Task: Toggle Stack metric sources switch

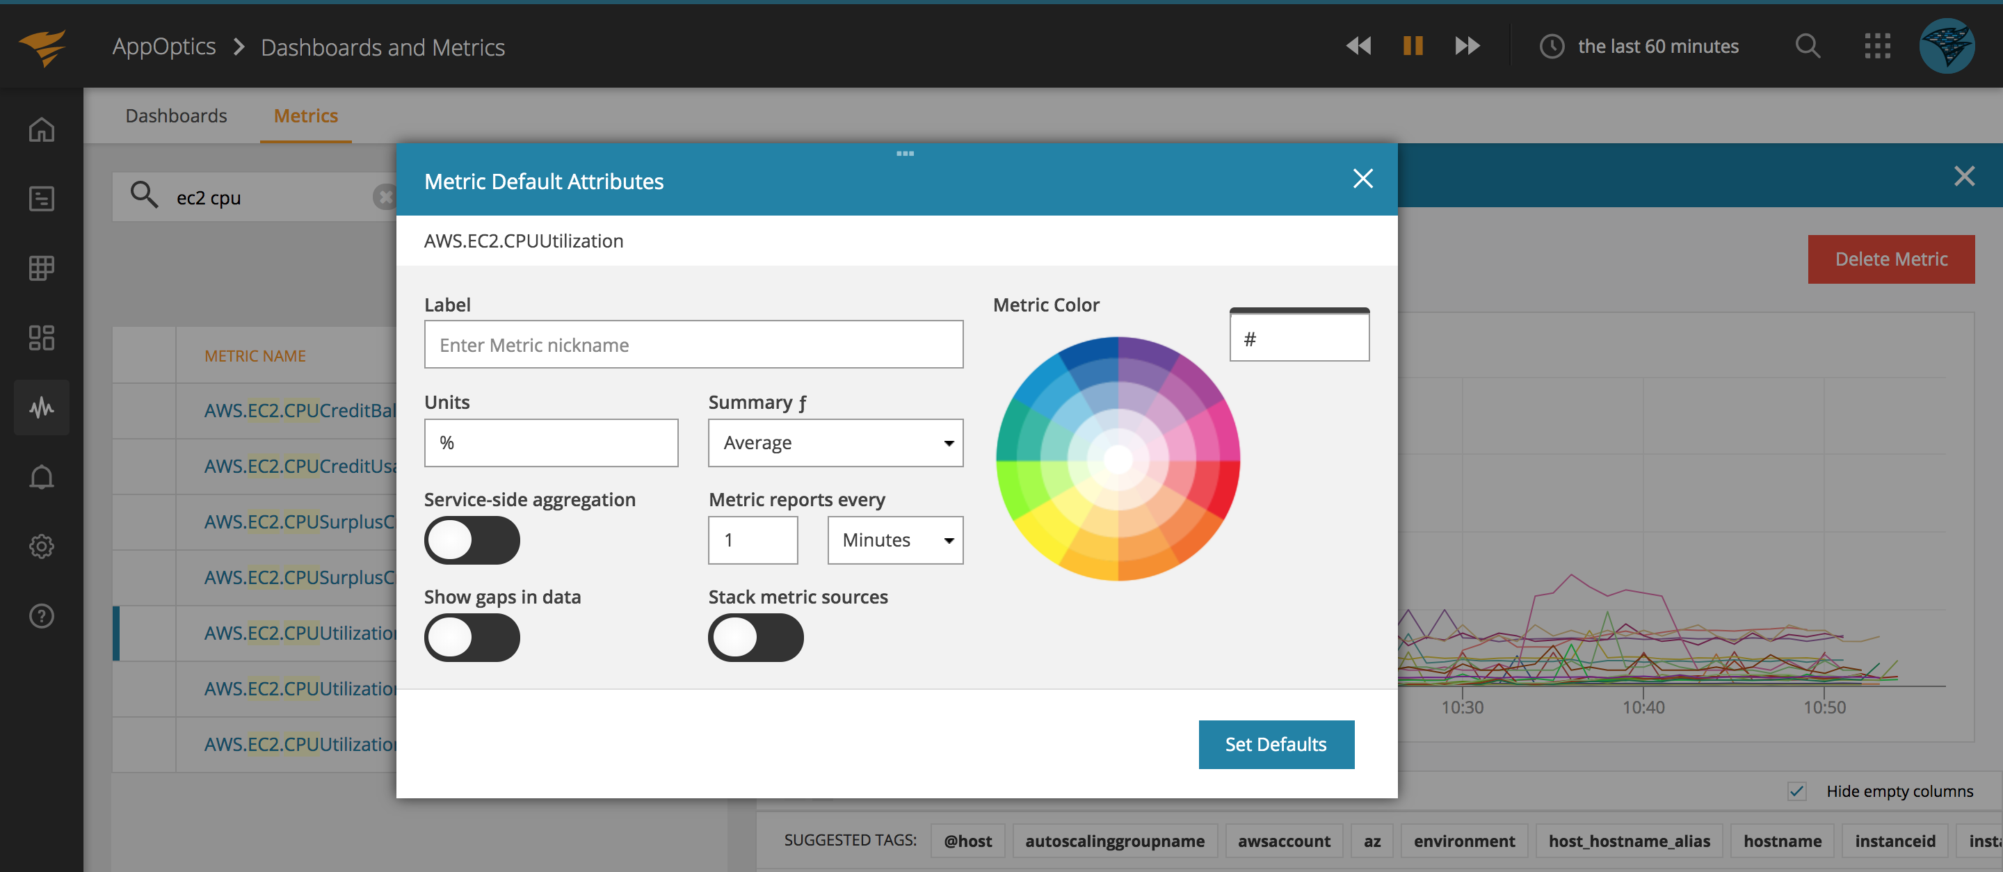Action: (755, 637)
